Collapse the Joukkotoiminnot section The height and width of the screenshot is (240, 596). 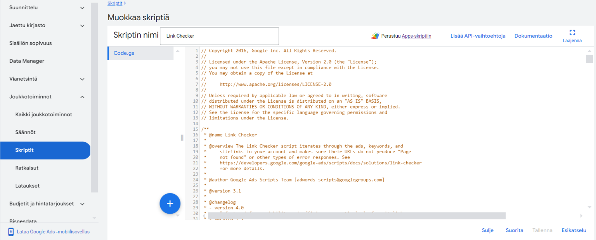82,97
